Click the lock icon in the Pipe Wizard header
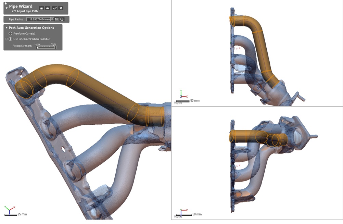Viewport: 343px width, 224px height. coord(41,8)
